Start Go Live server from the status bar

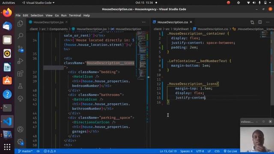(230, 151)
